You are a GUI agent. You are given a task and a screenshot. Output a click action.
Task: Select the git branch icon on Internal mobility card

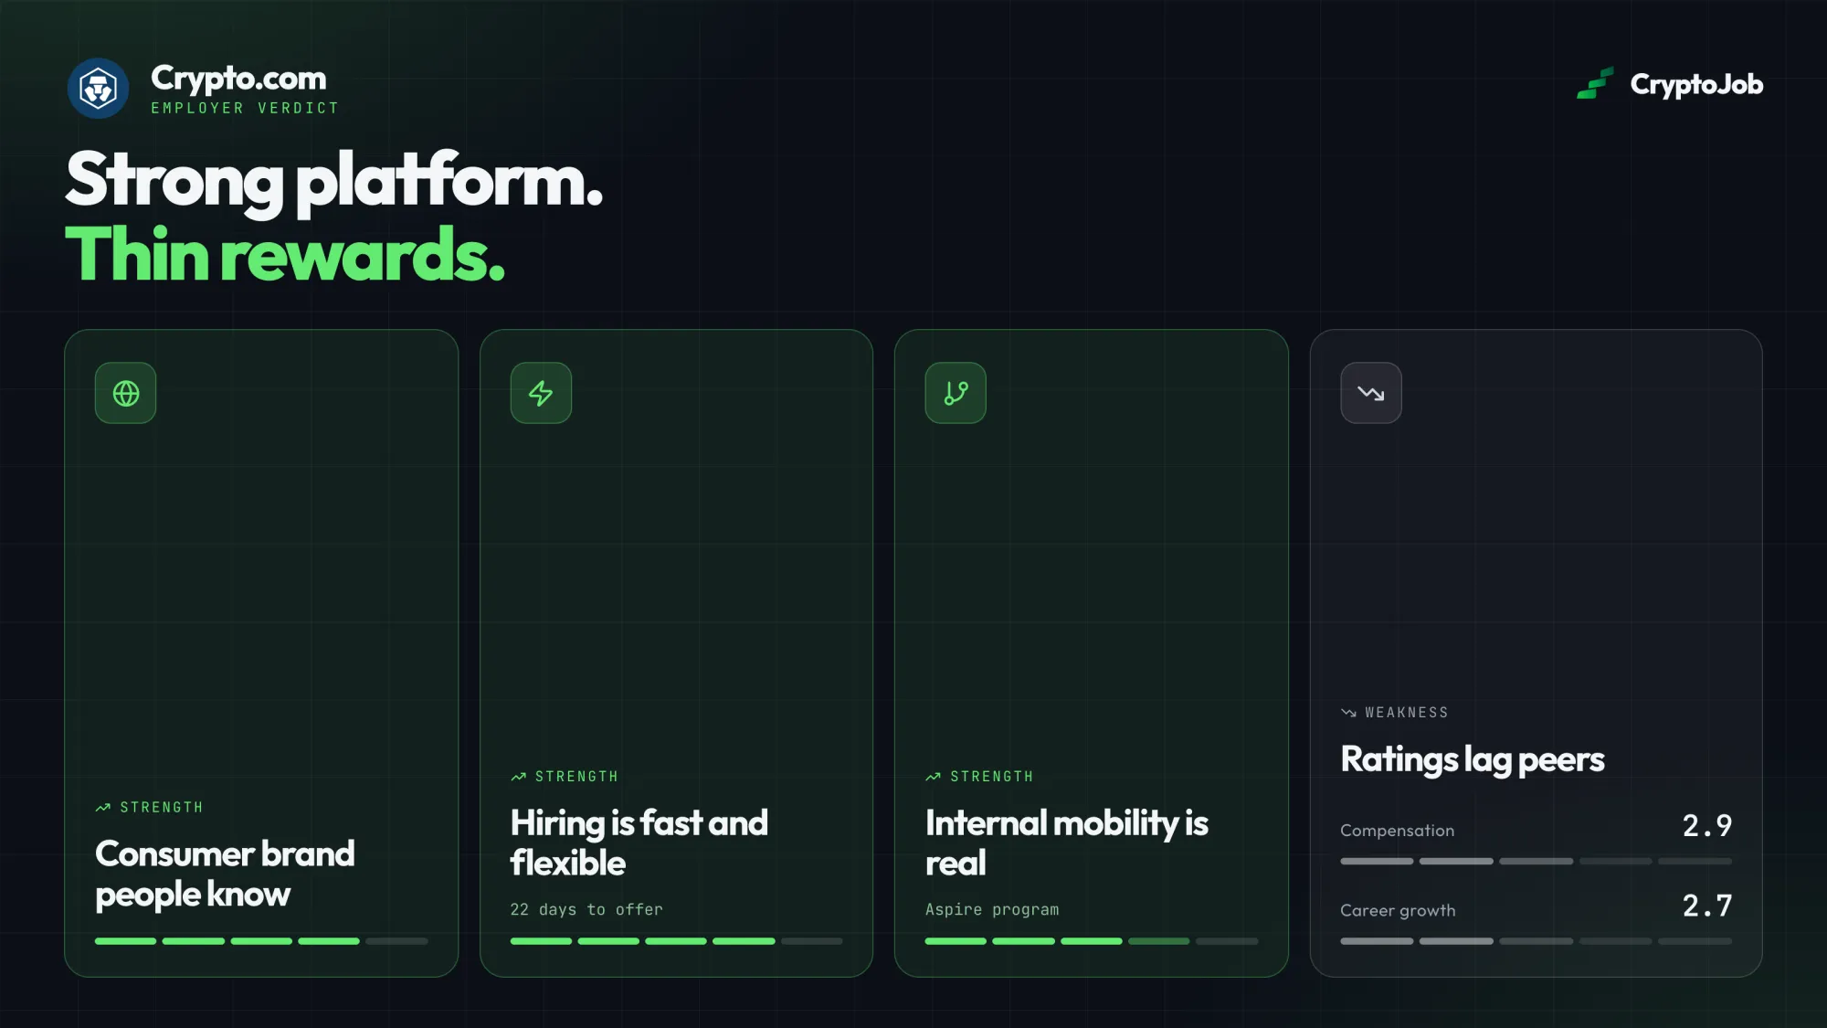[956, 393]
